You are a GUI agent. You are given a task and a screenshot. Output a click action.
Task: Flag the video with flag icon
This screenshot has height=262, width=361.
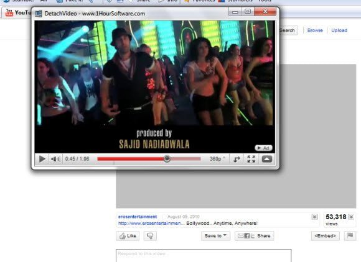tap(350, 236)
